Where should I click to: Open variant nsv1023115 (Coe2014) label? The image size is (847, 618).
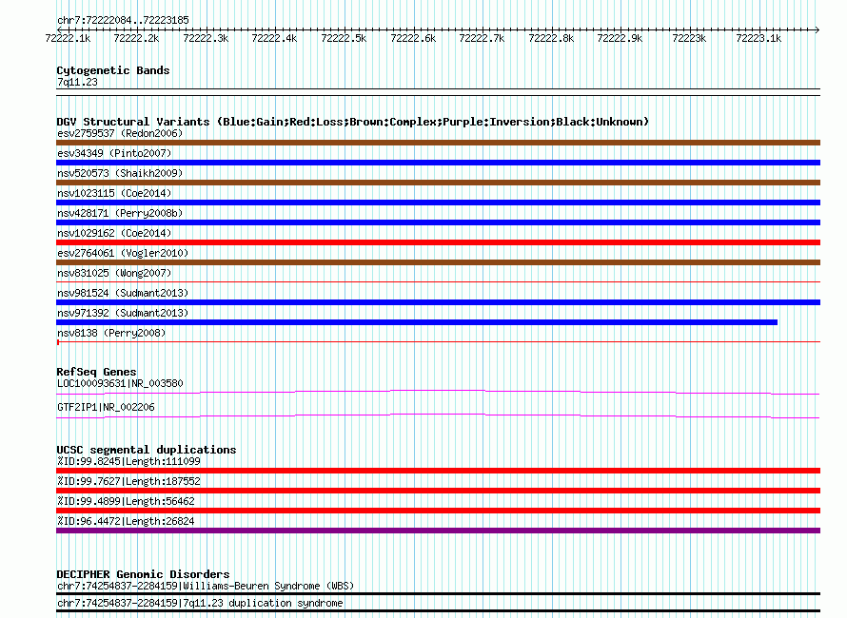click(114, 193)
